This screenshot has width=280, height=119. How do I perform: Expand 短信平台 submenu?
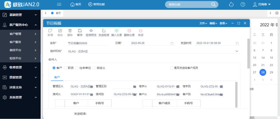(x=20, y=58)
